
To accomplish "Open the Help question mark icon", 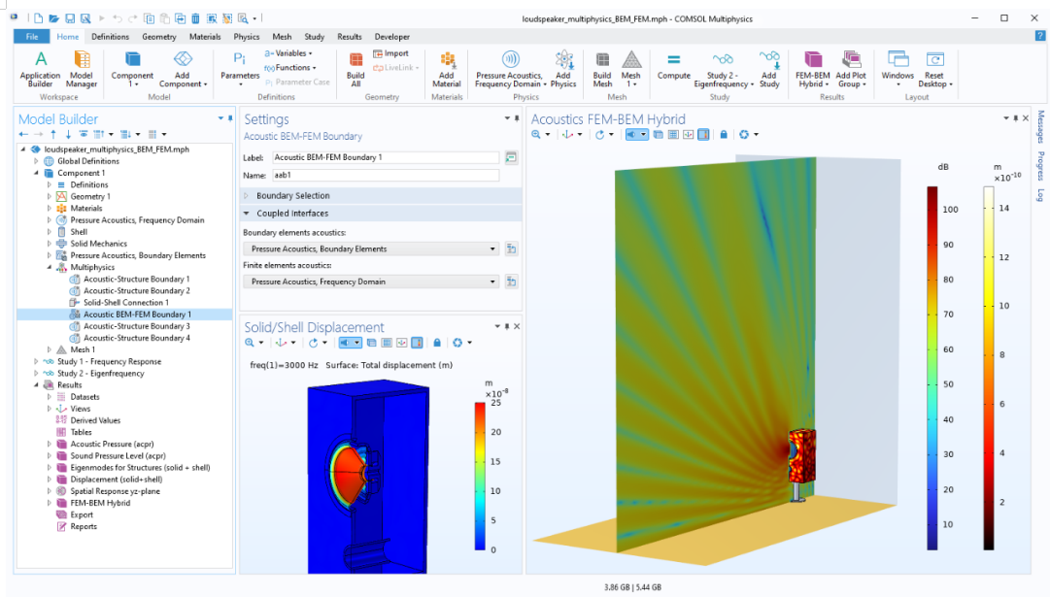I will 1040,37.
